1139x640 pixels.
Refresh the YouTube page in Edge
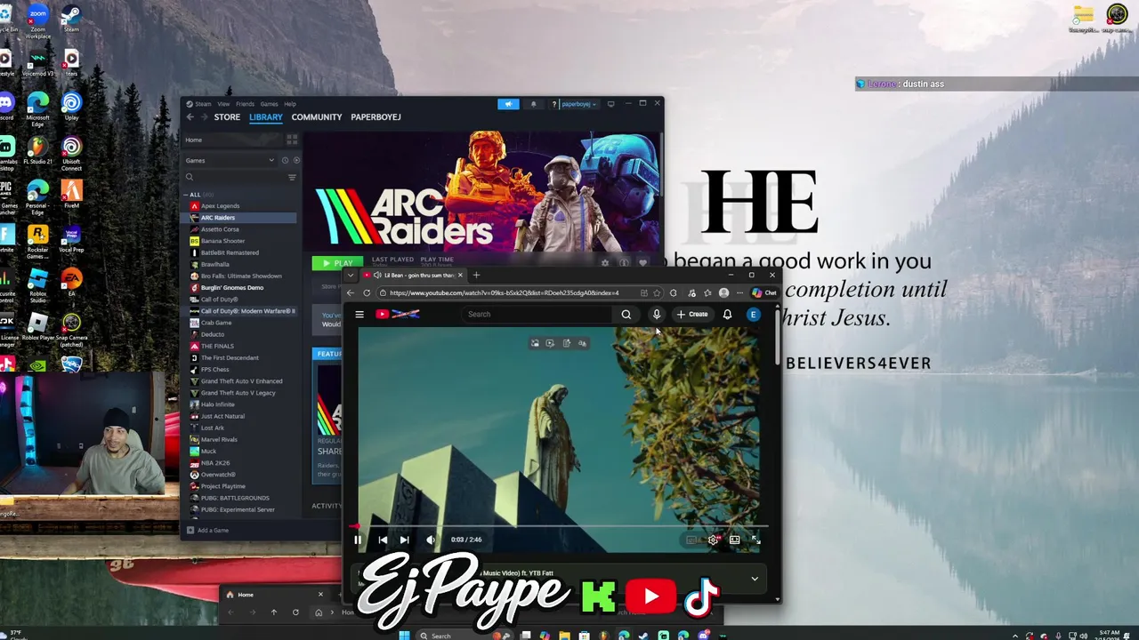(x=367, y=292)
